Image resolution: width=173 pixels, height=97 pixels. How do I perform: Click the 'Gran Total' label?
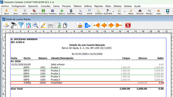(x=17, y=89)
